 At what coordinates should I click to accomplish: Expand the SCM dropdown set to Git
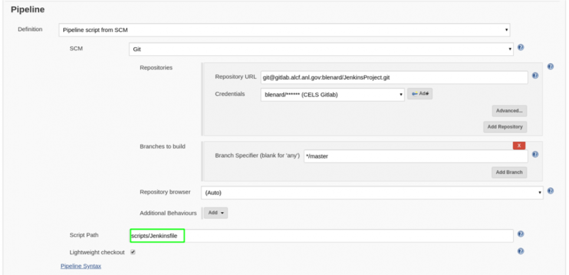tap(321, 50)
